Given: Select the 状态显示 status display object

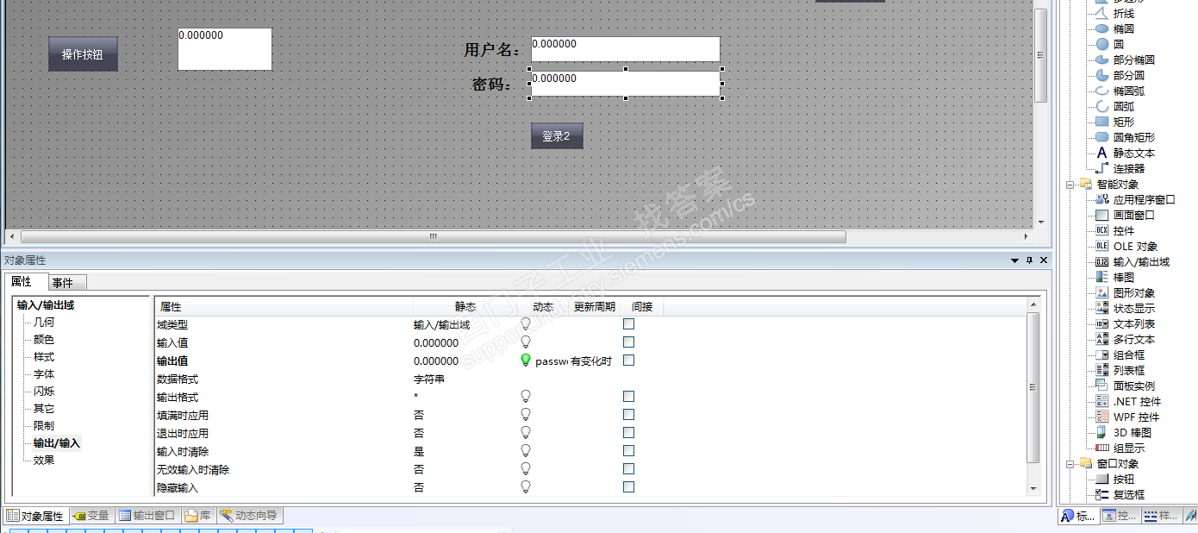Looking at the screenshot, I should (1134, 308).
